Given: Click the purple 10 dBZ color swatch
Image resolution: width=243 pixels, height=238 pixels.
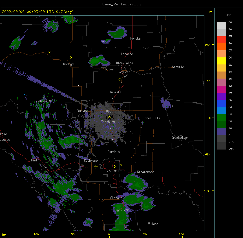Looking at the screenshot, I should tap(222, 132).
